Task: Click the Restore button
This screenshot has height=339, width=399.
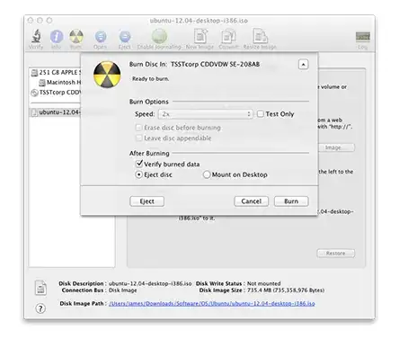Action: tap(336, 254)
